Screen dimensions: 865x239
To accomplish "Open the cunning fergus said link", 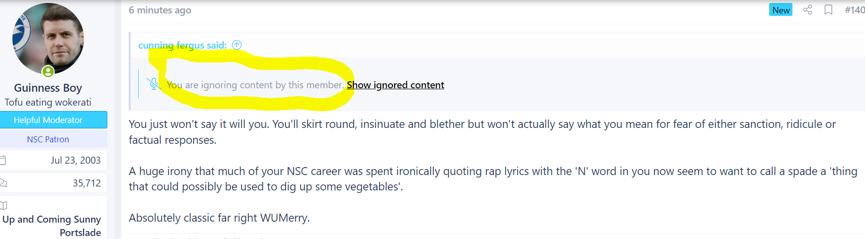I will point(182,45).
